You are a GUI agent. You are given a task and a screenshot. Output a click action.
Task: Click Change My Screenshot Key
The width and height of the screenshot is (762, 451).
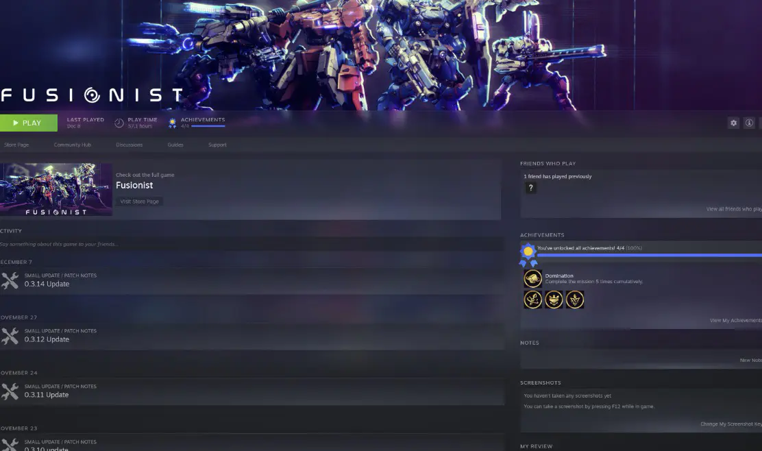tap(731, 424)
